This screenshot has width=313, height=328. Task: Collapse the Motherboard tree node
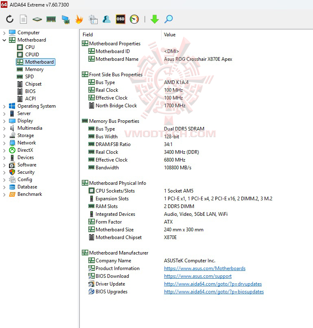coord(4,40)
